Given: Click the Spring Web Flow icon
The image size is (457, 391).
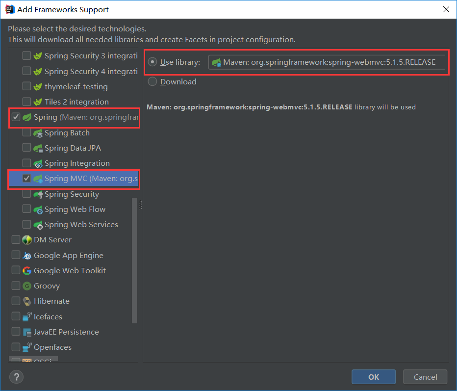Looking at the screenshot, I should pyautogui.click(x=38, y=209).
